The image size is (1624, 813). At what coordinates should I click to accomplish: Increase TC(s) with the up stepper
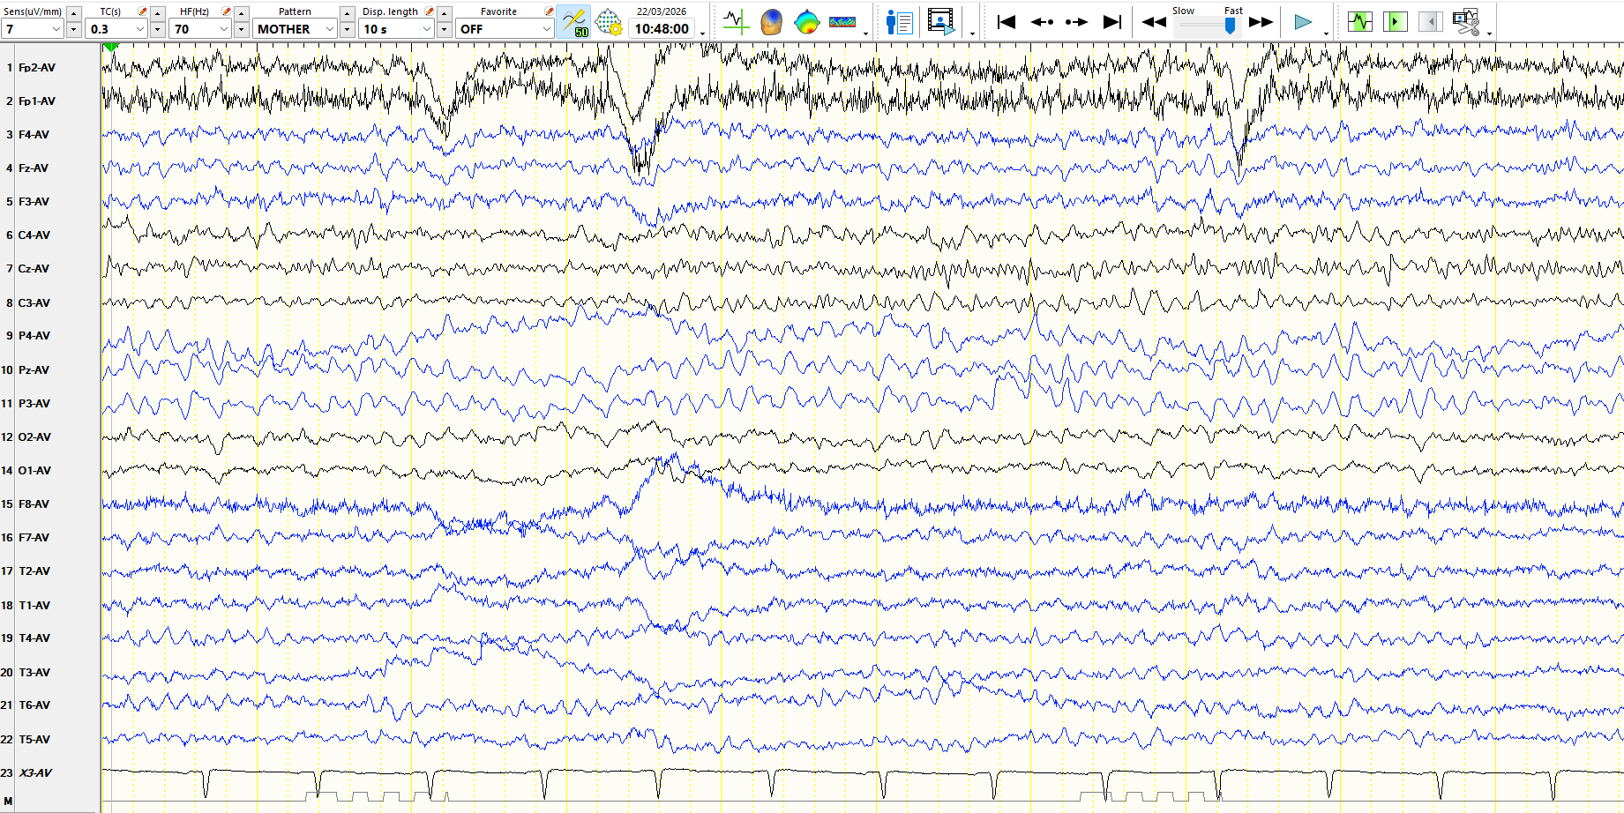[157, 13]
